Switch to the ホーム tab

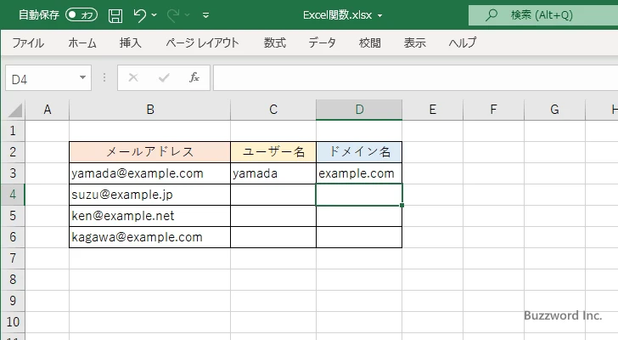(82, 42)
